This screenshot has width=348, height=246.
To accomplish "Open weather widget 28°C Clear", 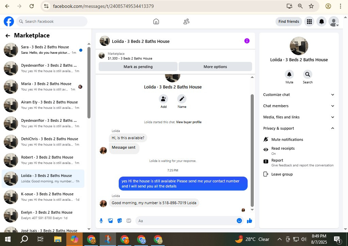I will [252, 239].
